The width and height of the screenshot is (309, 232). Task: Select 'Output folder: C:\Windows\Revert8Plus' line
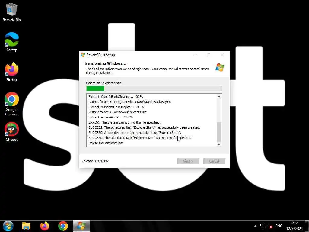[x=117, y=112]
